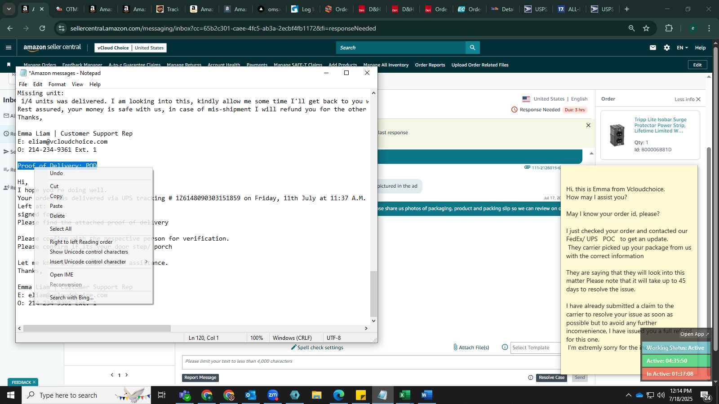Click Select All in context menu
719x404 pixels.
pos(94,229)
